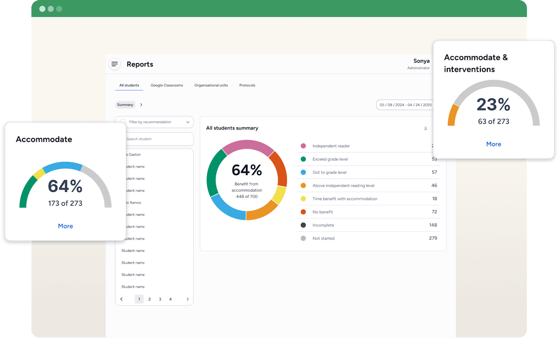This screenshot has width=559, height=338.
Task: Click the chevron next to Summary
Action: [141, 105]
